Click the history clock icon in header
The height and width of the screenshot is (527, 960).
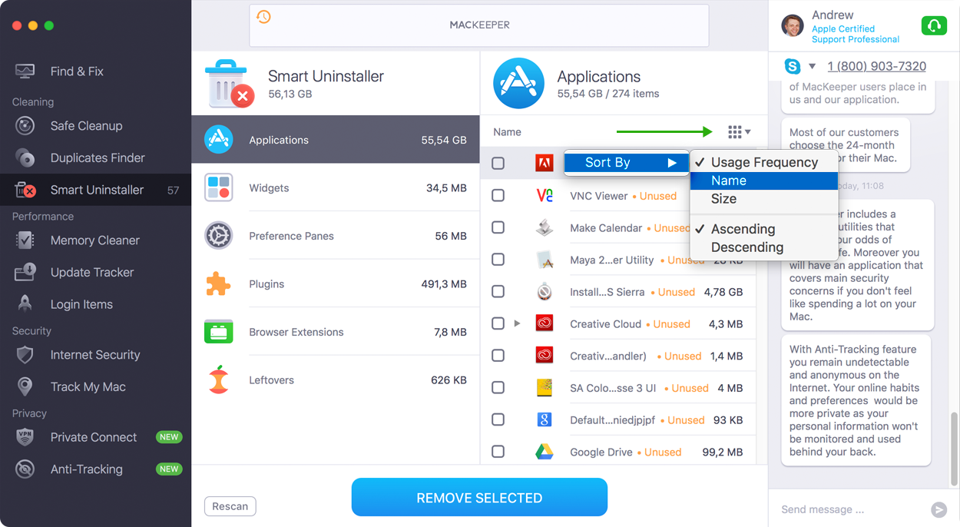[x=263, y=16]
